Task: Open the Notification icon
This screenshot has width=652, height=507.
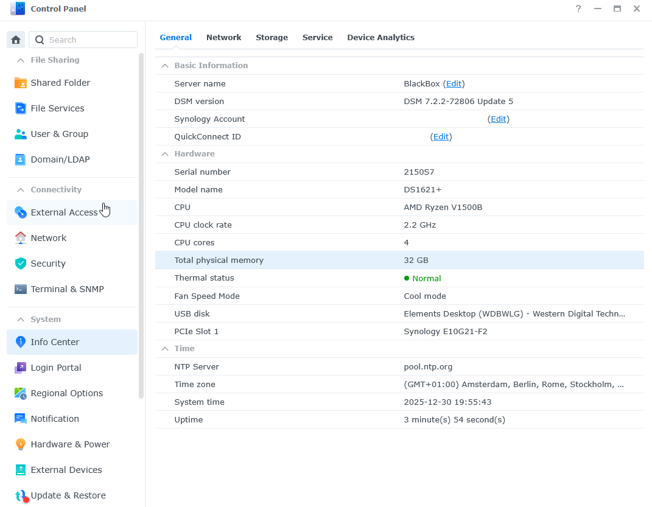Action: (20, 419)
